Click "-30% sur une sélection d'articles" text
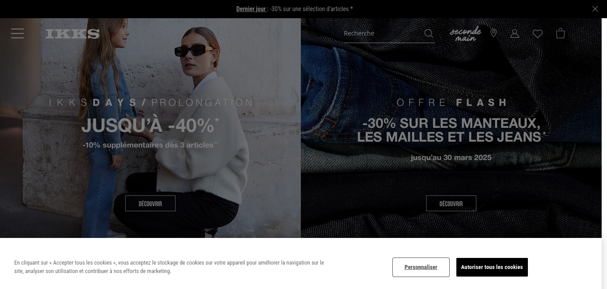Image resolution: width=607 pixels, height=289 pixels. click(x=311, y=9)
